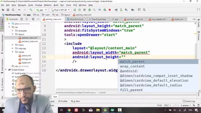
Task: Switch to the styles.xml tab
Action: tap(179, 19)
